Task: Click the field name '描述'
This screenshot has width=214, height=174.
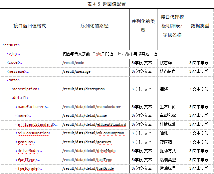Action: 164,89
